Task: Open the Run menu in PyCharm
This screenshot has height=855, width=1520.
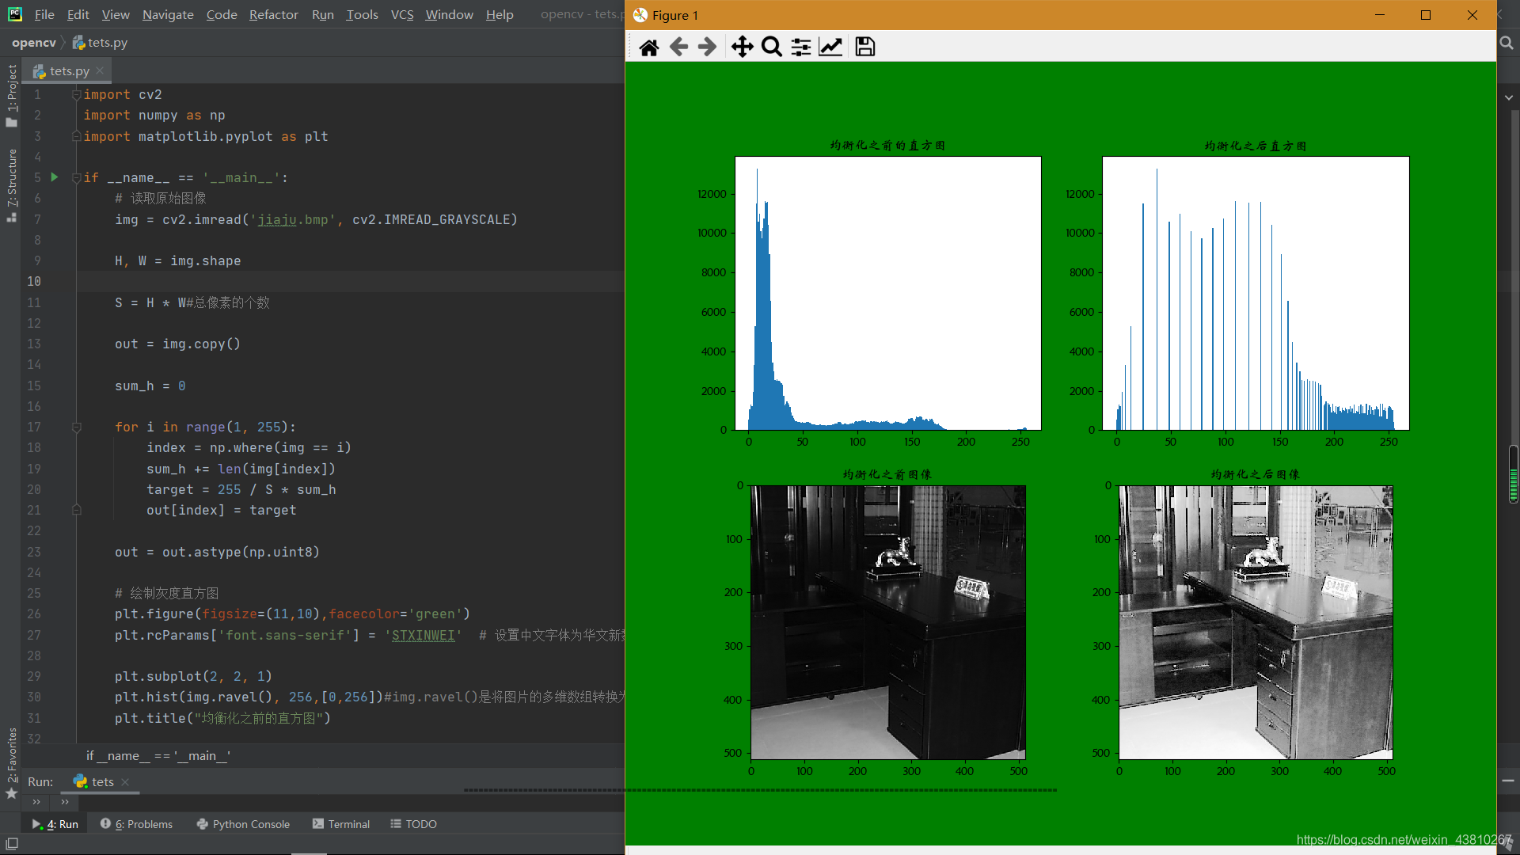Action: coord(322,14)
